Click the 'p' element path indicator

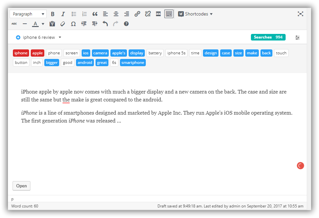[x=13, y=199]
